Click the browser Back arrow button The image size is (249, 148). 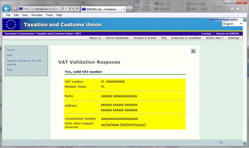(6, 9)
